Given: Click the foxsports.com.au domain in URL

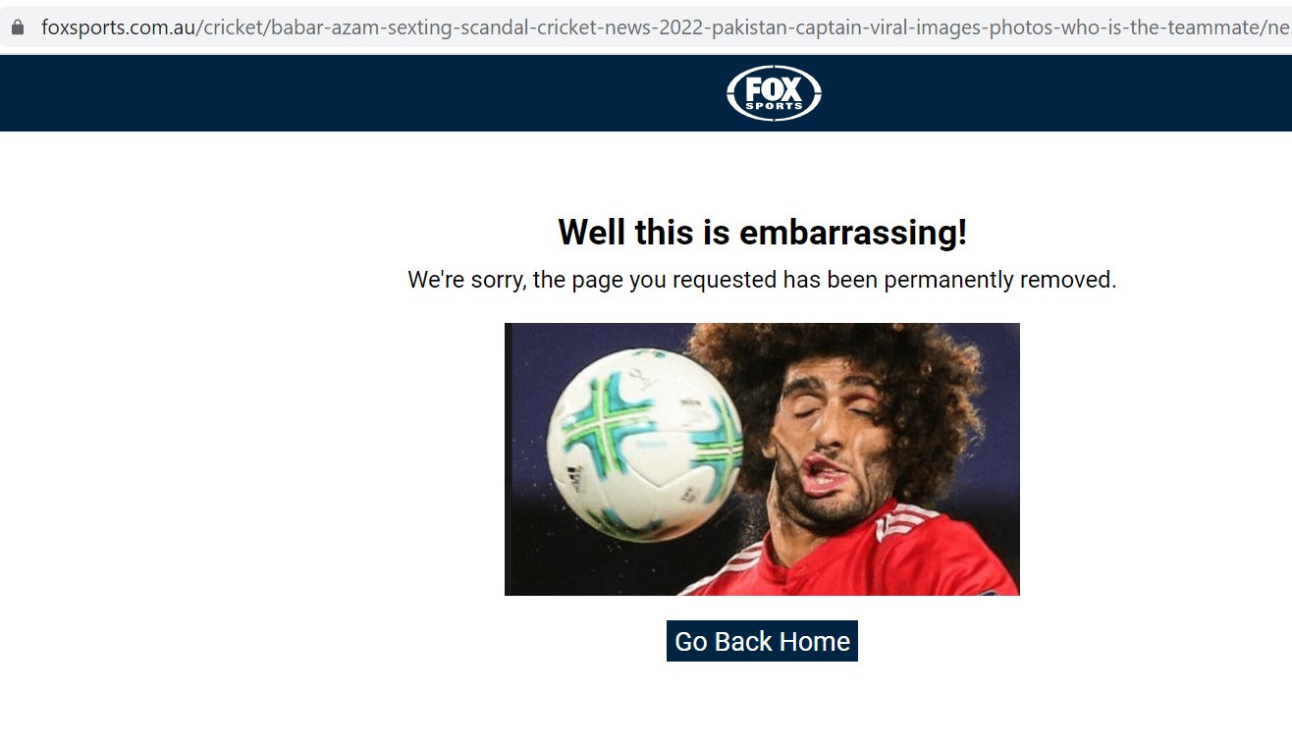Looking at the screenshot, I should (x=118, y=27).
